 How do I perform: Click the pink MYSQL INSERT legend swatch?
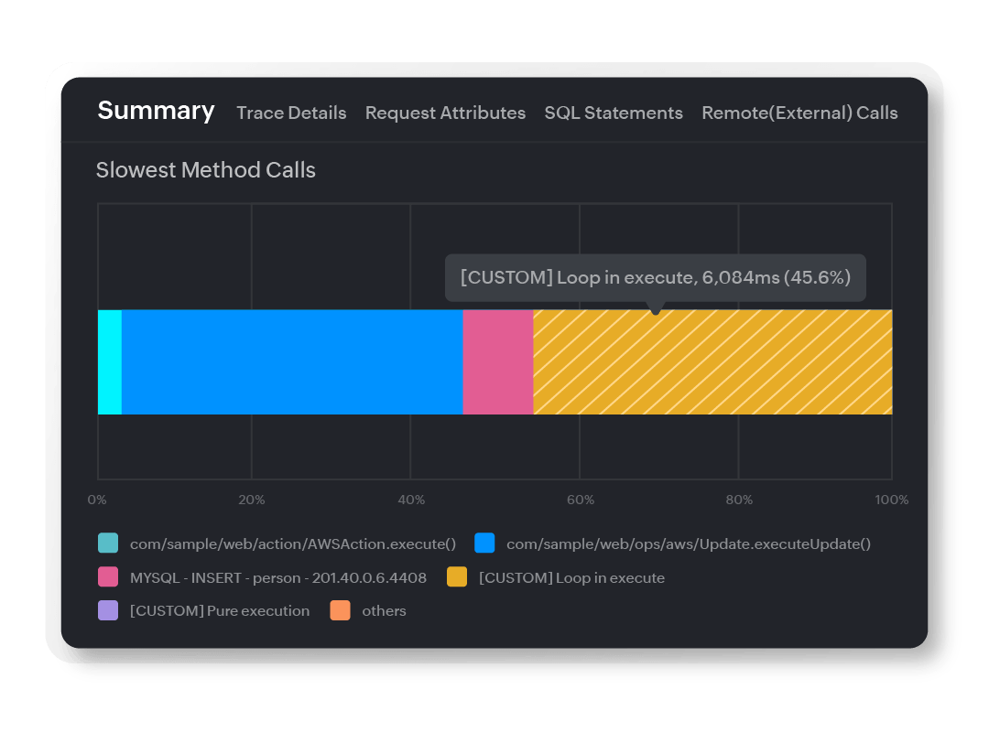click(x=108, y=576)
